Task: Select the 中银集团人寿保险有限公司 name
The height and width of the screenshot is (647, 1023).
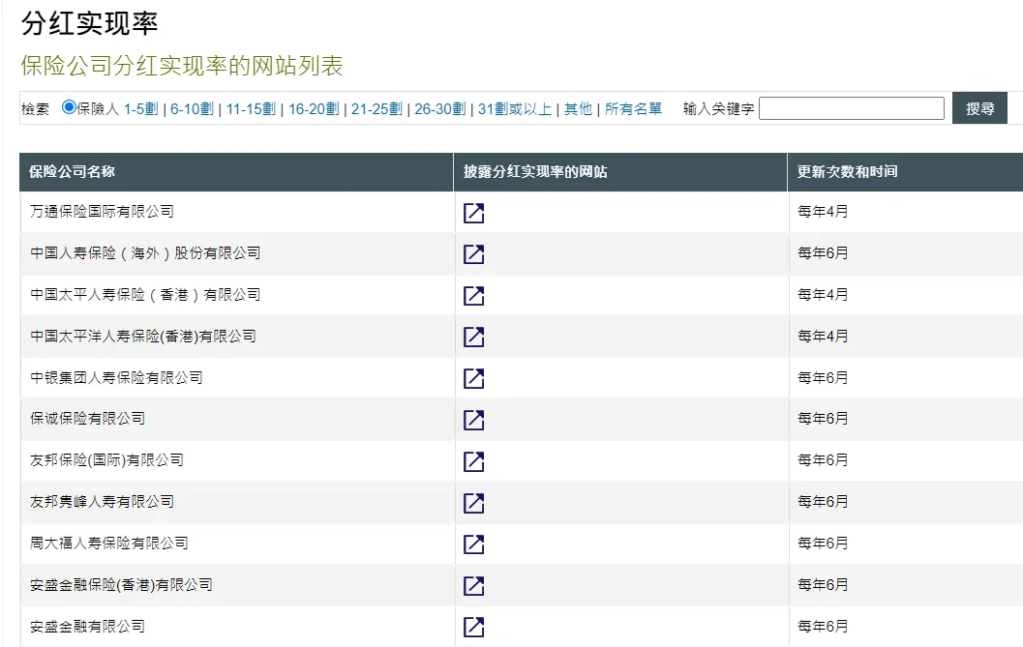Action: click(116, 377)
